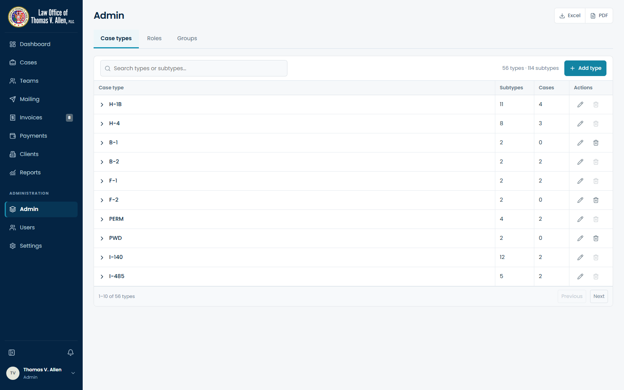The width and height of the screenshot is (624, 390).
Task: Go to Clients page
Action: click(x=41, y=154)
